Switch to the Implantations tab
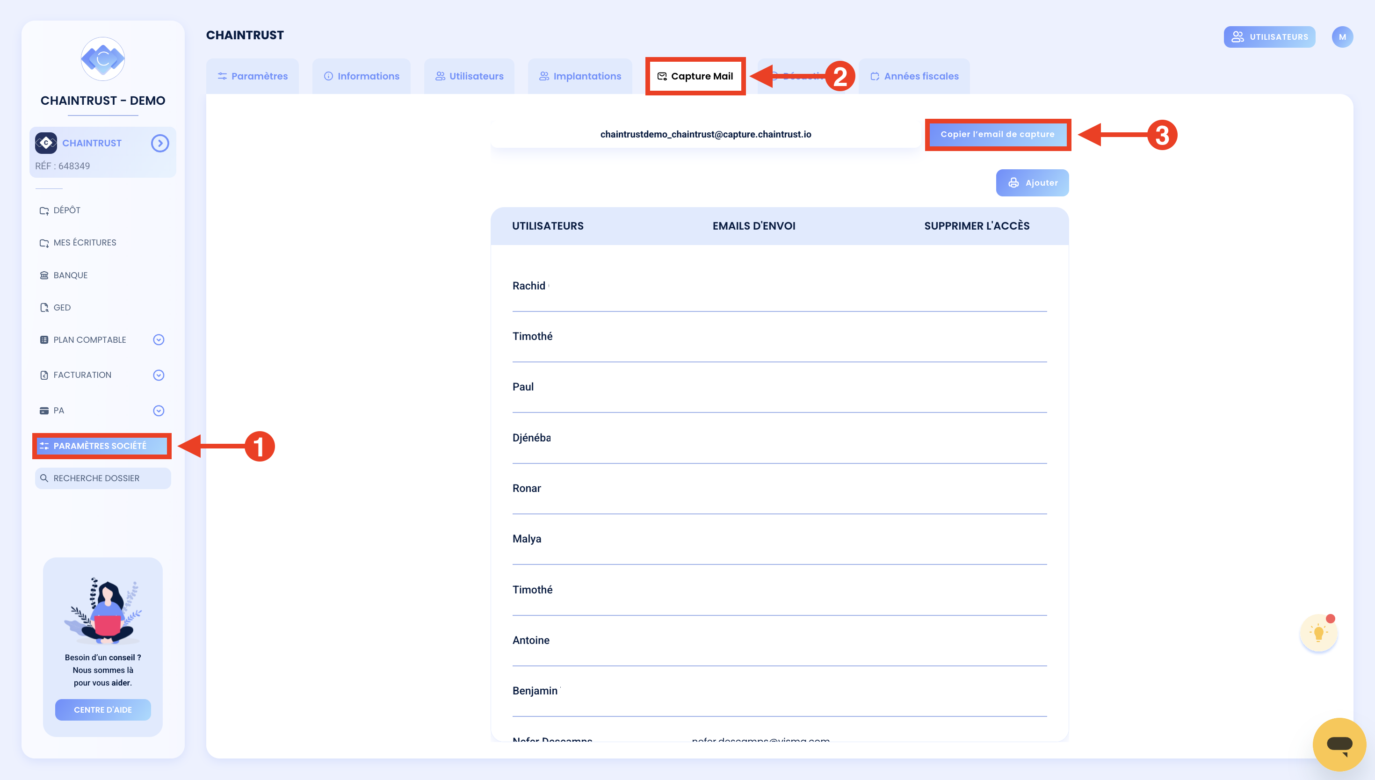Viewport: 1375px width, 780px height. click(x=580, y=76)
